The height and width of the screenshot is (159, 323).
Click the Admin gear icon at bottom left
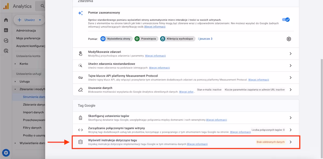coord(6,153)
